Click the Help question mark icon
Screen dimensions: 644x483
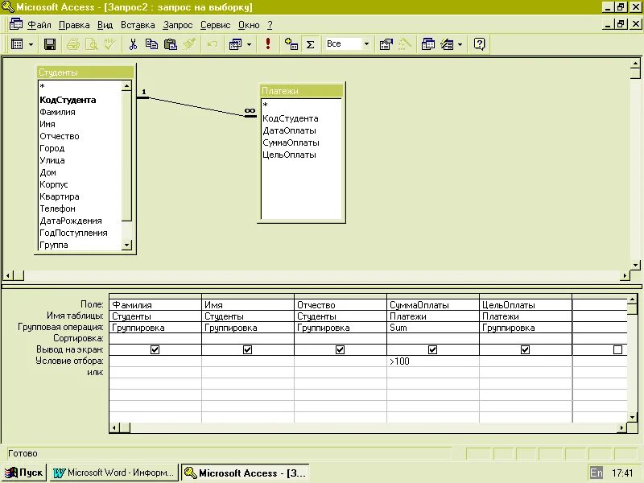tap(479, 44)
